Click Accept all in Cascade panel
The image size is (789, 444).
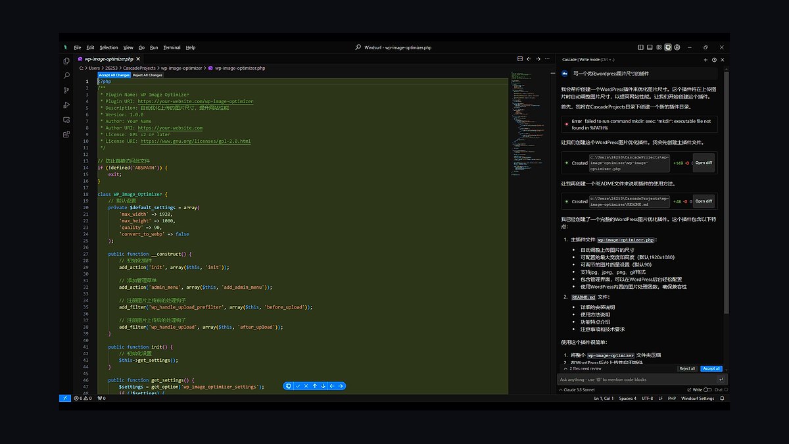tap(711, 368)
